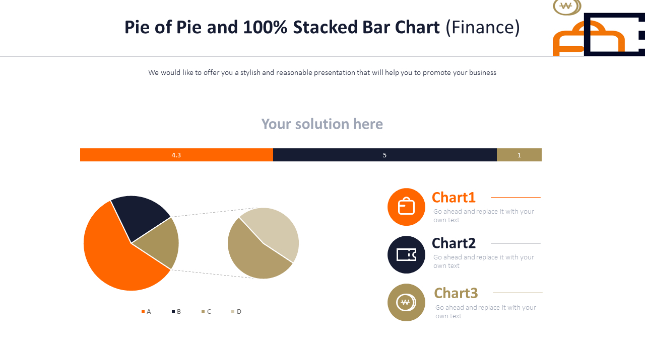Click the navy legend marker for B
The image size is (645, 362).
173,312
